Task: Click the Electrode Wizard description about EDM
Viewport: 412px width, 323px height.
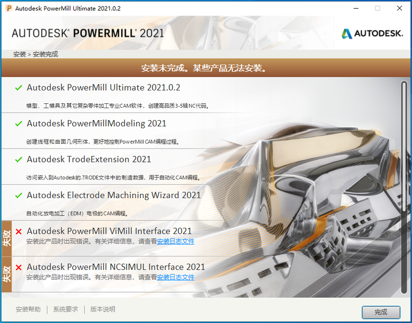Action: pos(77,214)
